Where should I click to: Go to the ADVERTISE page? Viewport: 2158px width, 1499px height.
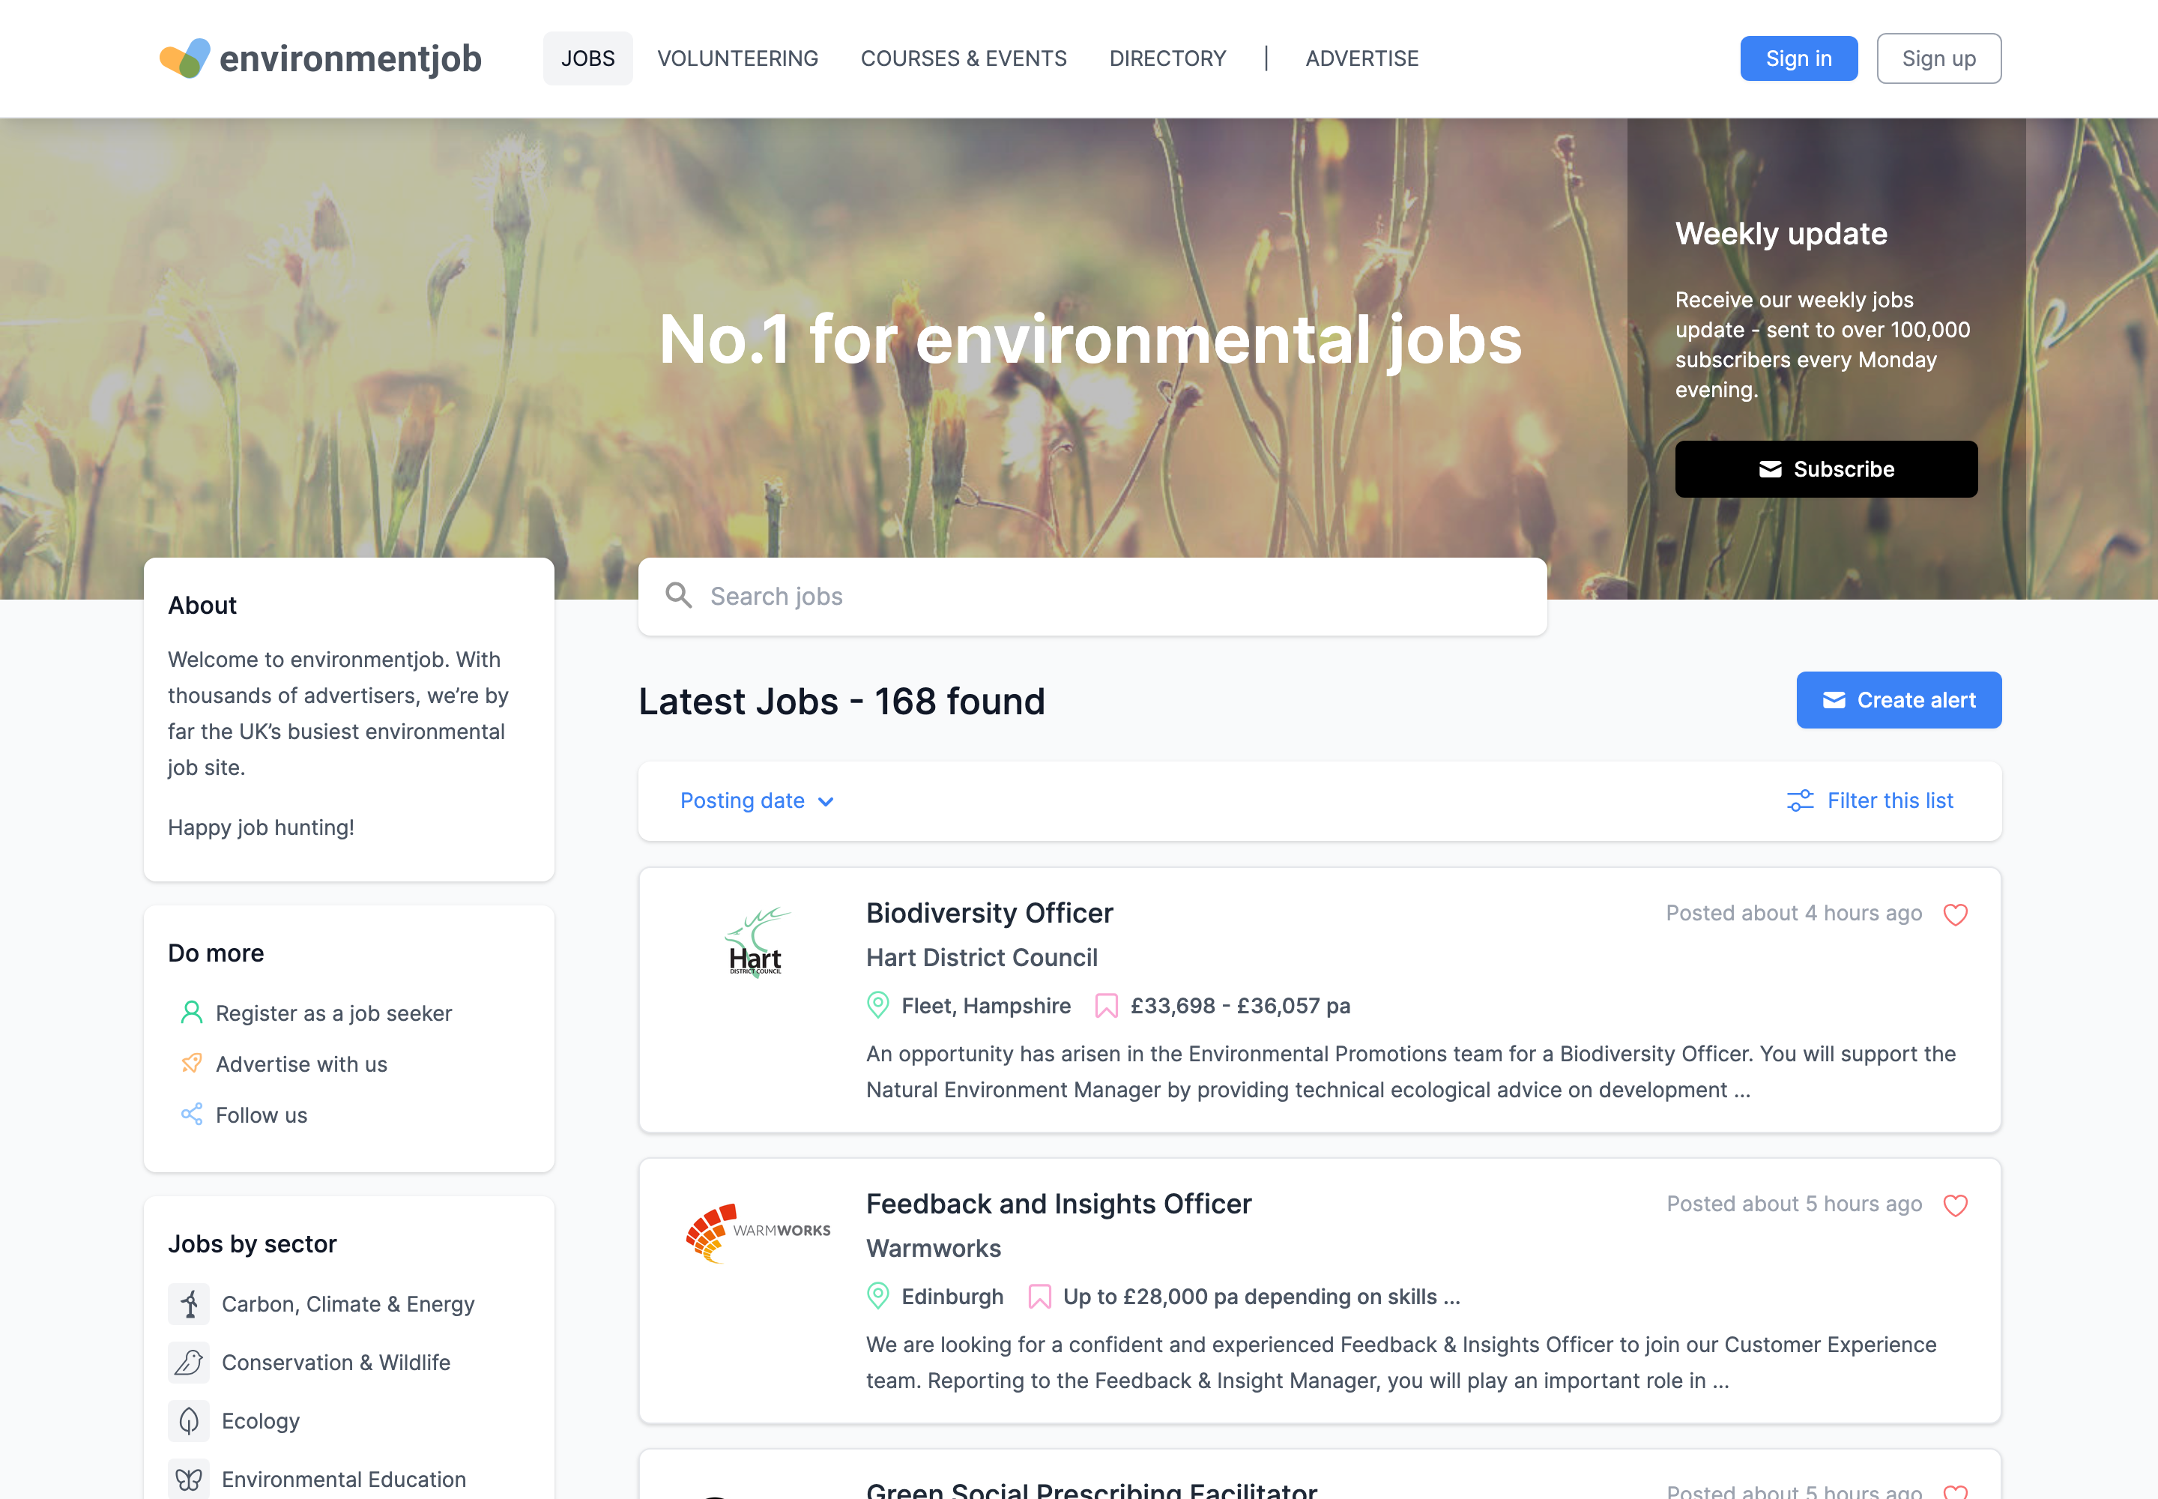click(1361, 58)
